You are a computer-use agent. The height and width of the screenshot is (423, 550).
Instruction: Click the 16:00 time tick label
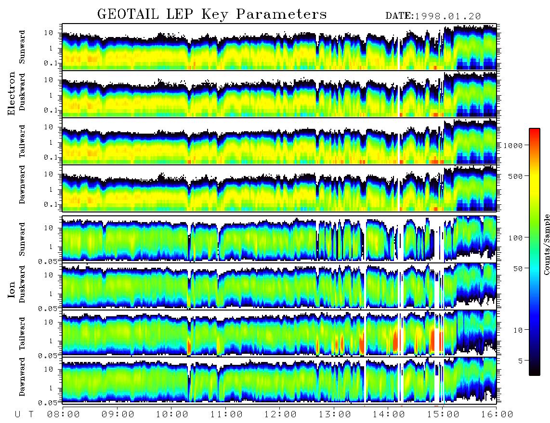pyautogui.click(x=497, y=415)
